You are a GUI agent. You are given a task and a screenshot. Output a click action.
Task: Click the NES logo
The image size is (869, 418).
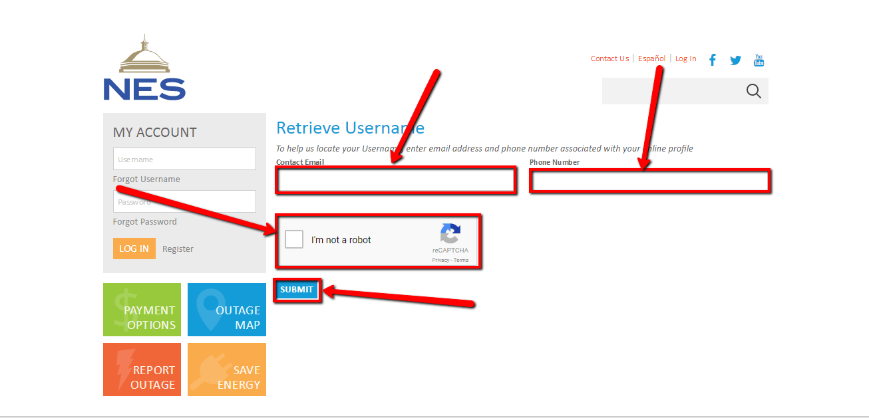pos(144,66)
